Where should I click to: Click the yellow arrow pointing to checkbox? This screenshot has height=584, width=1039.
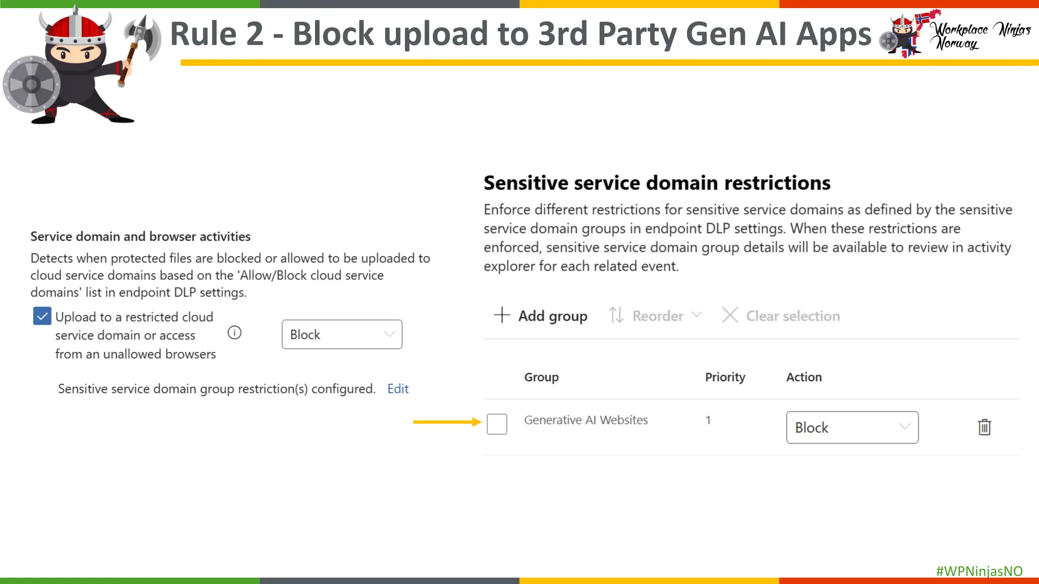pyautogui.click(x=446, y=422)
